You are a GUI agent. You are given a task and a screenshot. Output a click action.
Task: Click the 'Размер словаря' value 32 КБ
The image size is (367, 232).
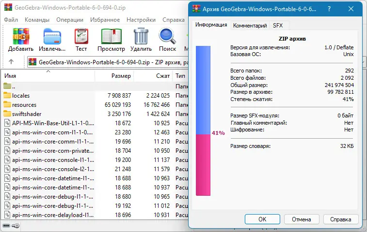(x=347, y=146)
